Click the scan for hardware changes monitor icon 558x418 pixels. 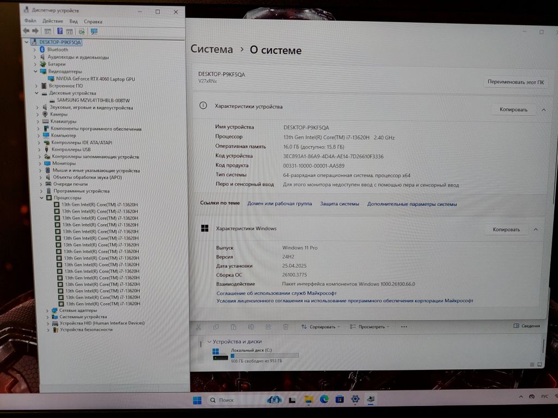[x=94, y=31]
